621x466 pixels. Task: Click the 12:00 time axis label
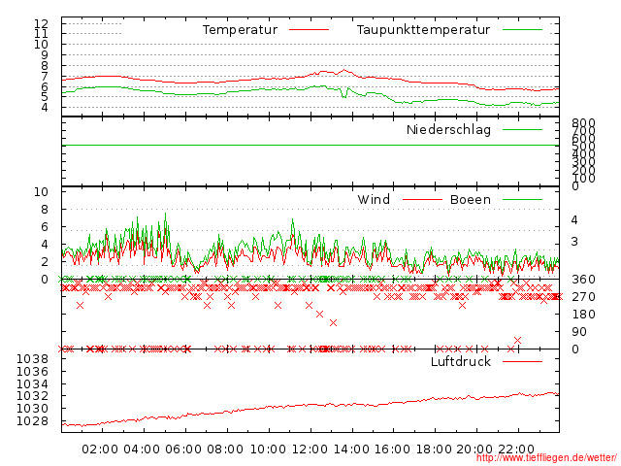tap(310, 449)
